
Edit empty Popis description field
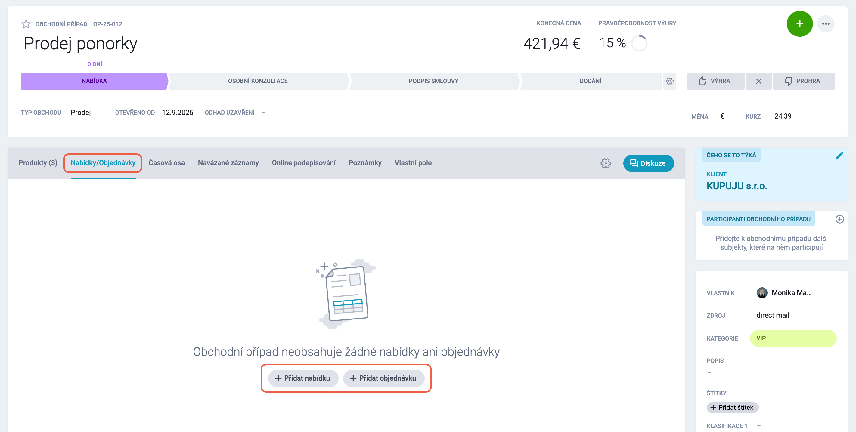tap(709, 373)
